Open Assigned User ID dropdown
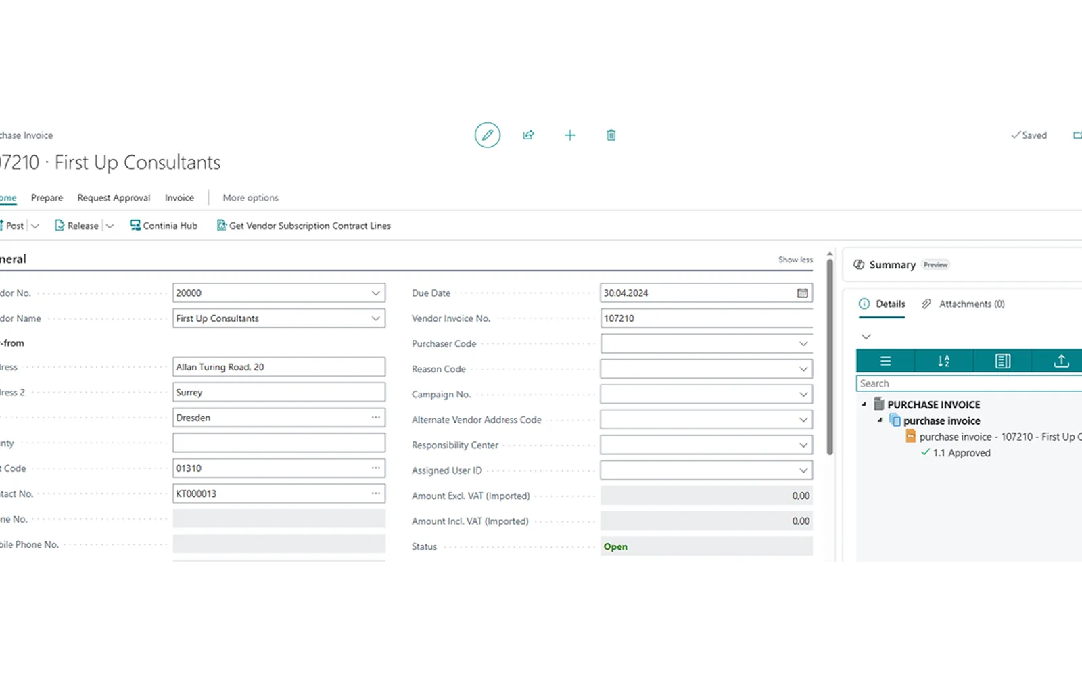The height and width of the screenshot is (676, 1082). 803,470
